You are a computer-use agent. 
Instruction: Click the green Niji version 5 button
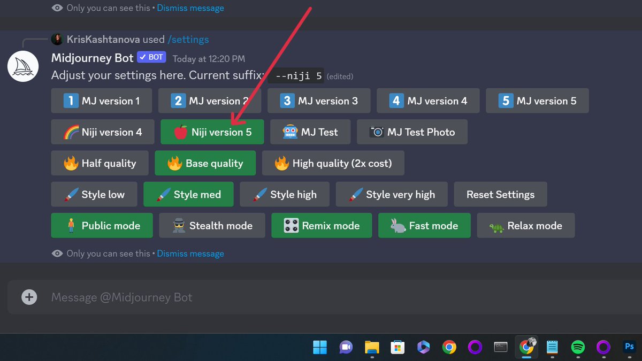click(x=212, y=132)
